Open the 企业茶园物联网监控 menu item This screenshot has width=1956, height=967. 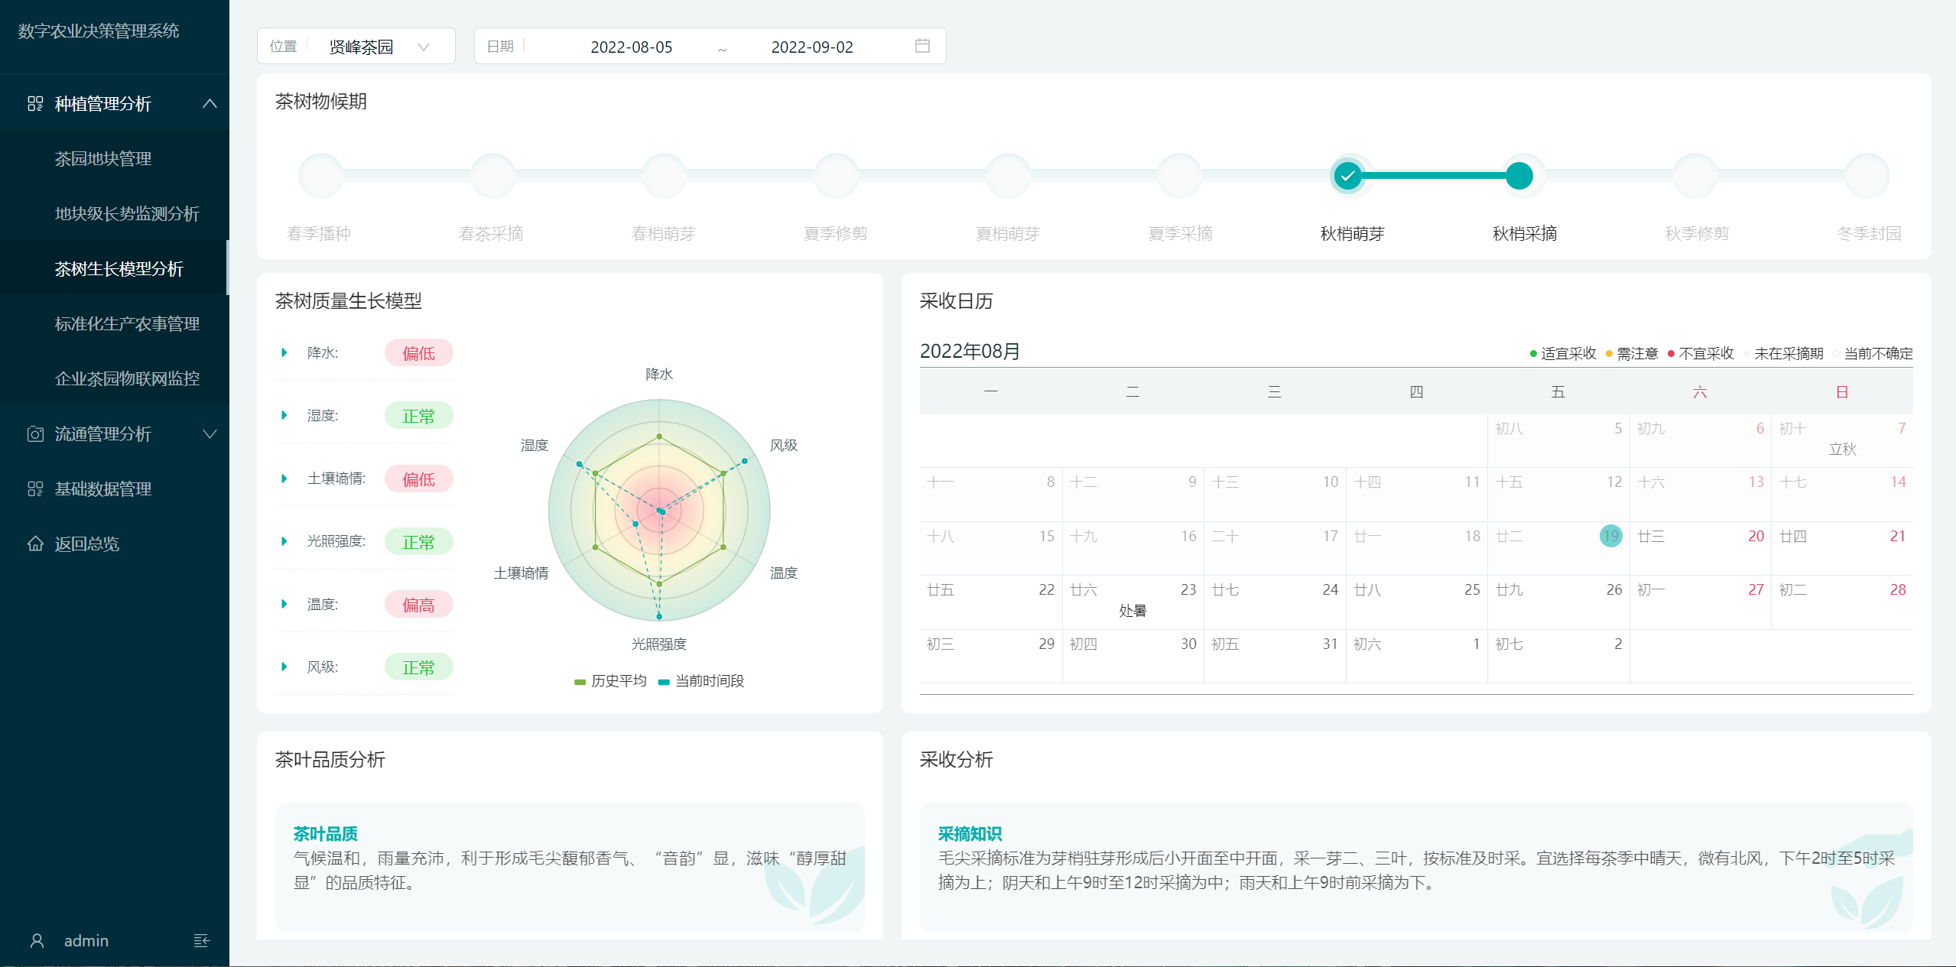[127, 379]
